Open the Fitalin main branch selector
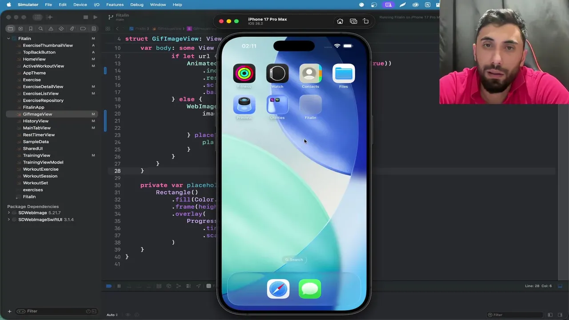 click(x=119, y=17)
